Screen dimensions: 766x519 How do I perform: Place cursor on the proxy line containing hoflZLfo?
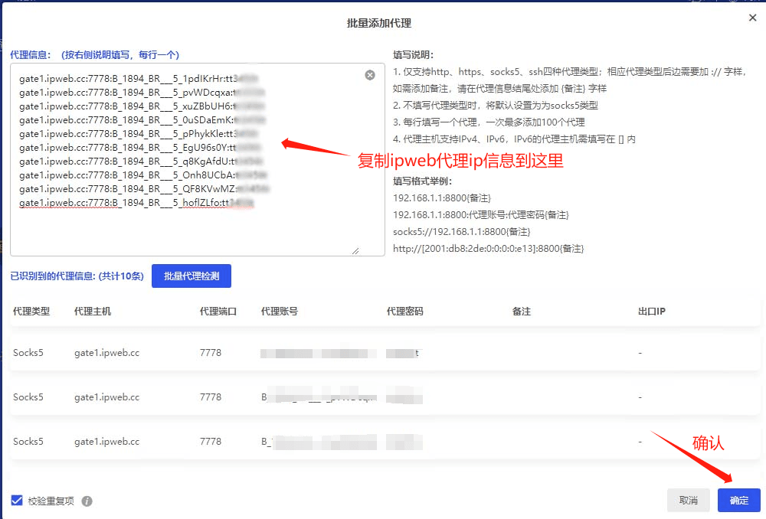(x=136, y=203)
